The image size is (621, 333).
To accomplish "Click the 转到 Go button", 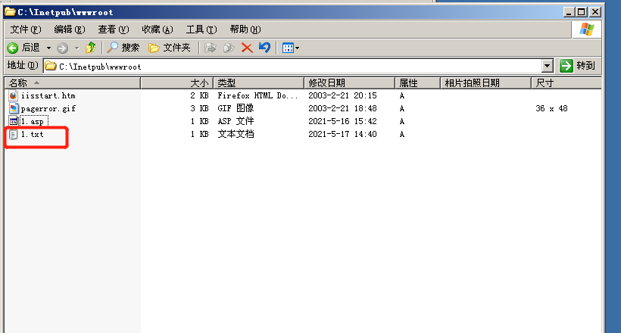I will pyautogui.click(x=578, y=66).
